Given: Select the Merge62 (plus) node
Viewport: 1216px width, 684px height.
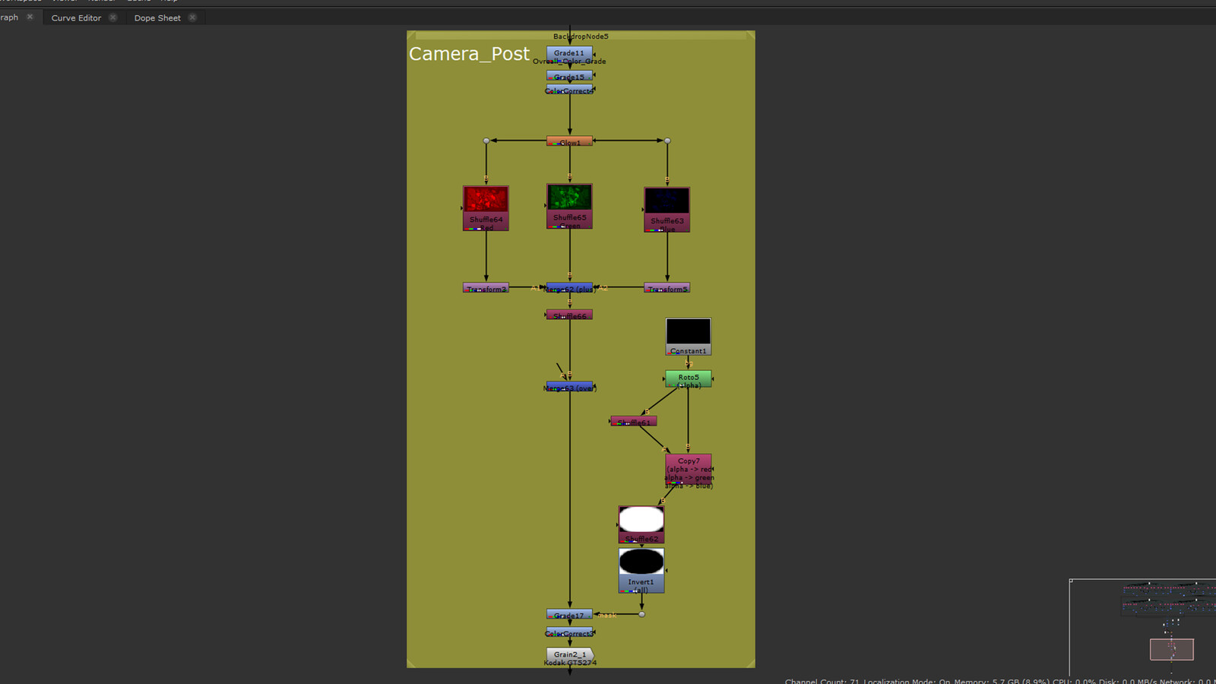Looking at the screenshot, I should coord(569,288).
